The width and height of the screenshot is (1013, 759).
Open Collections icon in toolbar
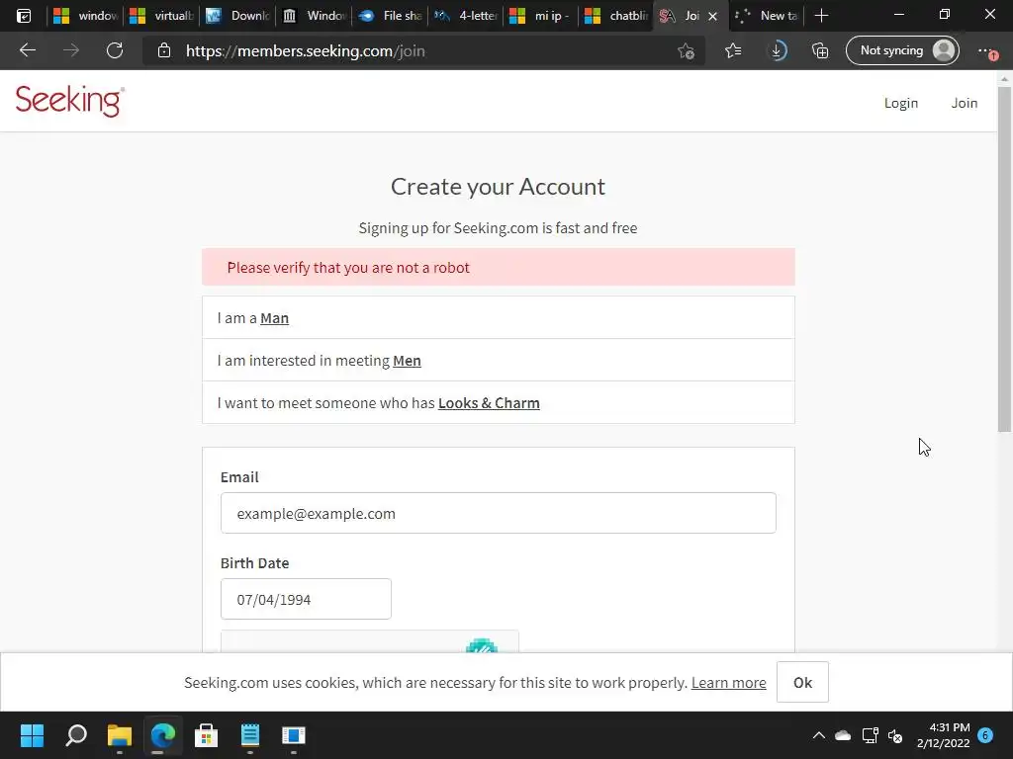[820, 50]
